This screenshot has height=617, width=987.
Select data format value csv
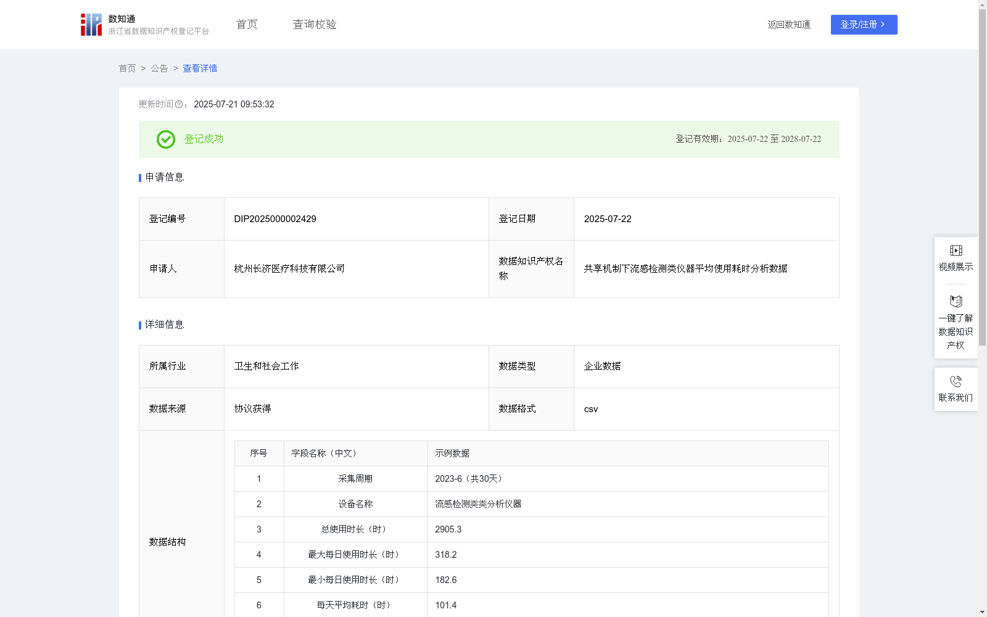click(591, 409)
